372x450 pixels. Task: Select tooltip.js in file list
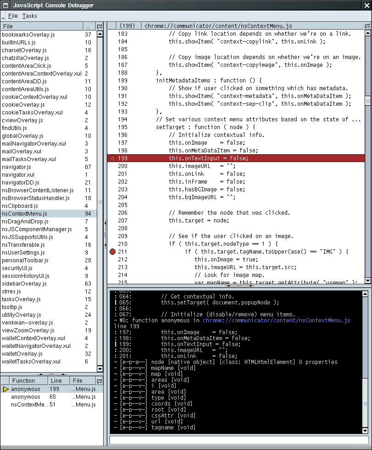(49, 307)
